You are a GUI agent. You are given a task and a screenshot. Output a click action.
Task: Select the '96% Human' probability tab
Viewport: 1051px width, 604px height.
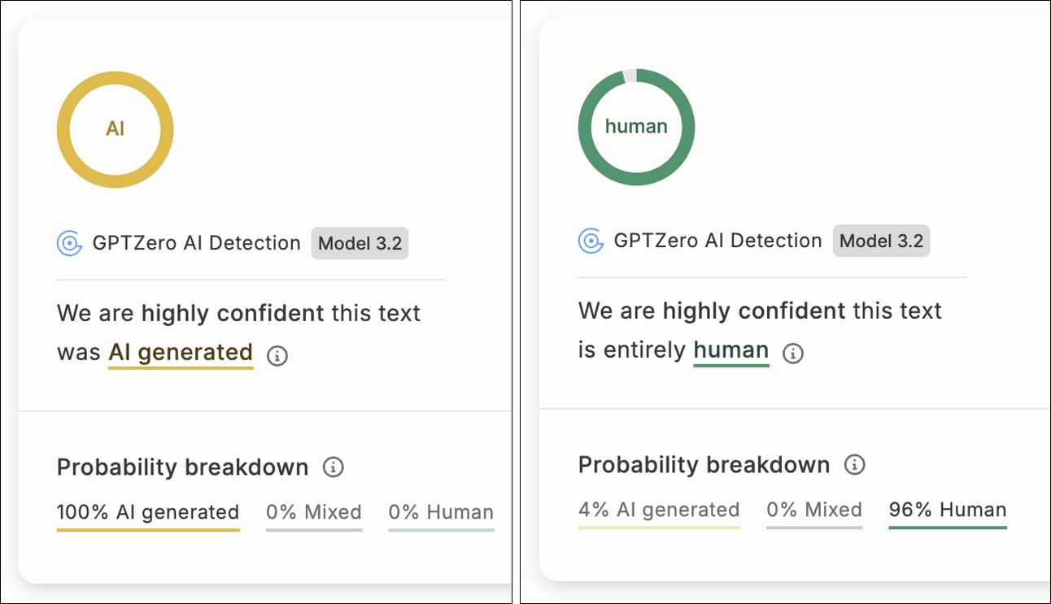tap(948, 513)
